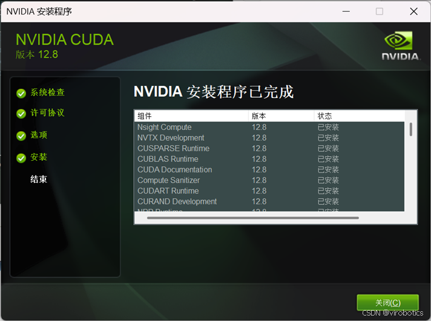Viewport: 431px width, 321px height.
Task: Select the CUBLAS Runtime row
Action: pyautogui.click(x=269, y=159)
